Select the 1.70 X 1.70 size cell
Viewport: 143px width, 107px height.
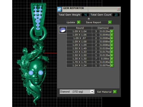(79, 62)
